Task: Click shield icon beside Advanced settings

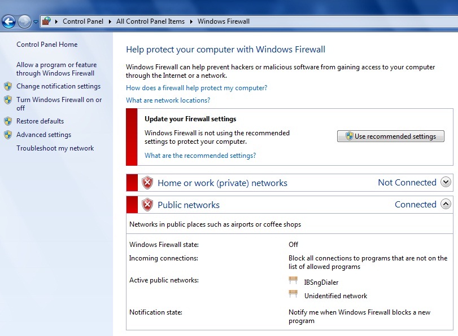Action: click(8, 135)
